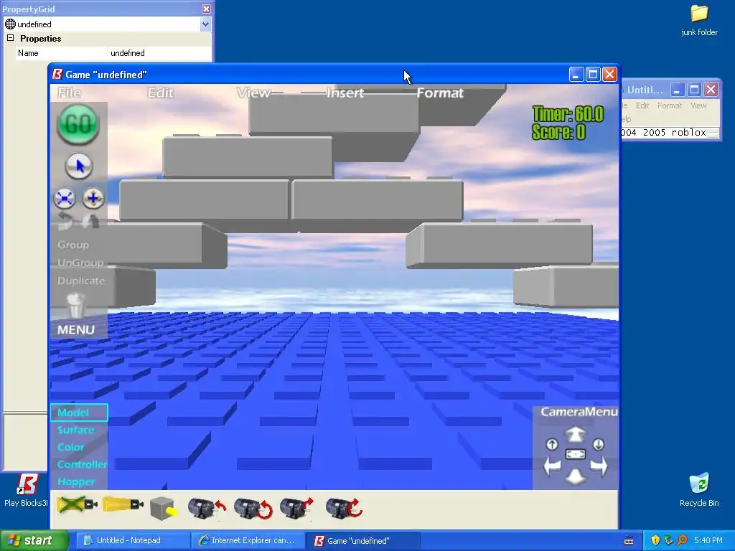The width and height of the screenshot is (735, 551).
Task: Click the CameraMenu label
Action: click(579, 411)
